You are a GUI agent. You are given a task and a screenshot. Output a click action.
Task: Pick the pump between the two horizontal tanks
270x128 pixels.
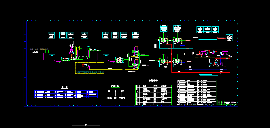click(214, 52)
